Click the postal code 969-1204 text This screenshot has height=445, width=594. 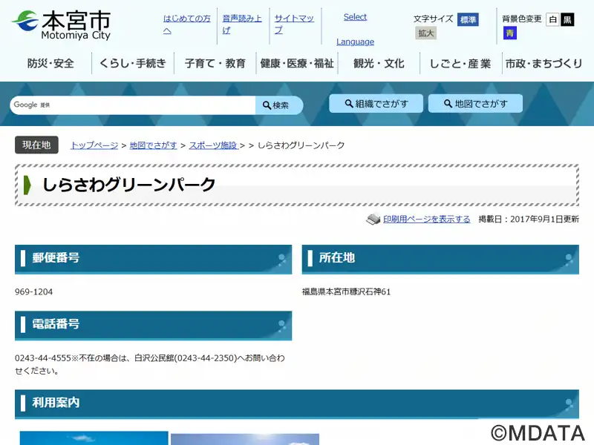click(33, 291)
